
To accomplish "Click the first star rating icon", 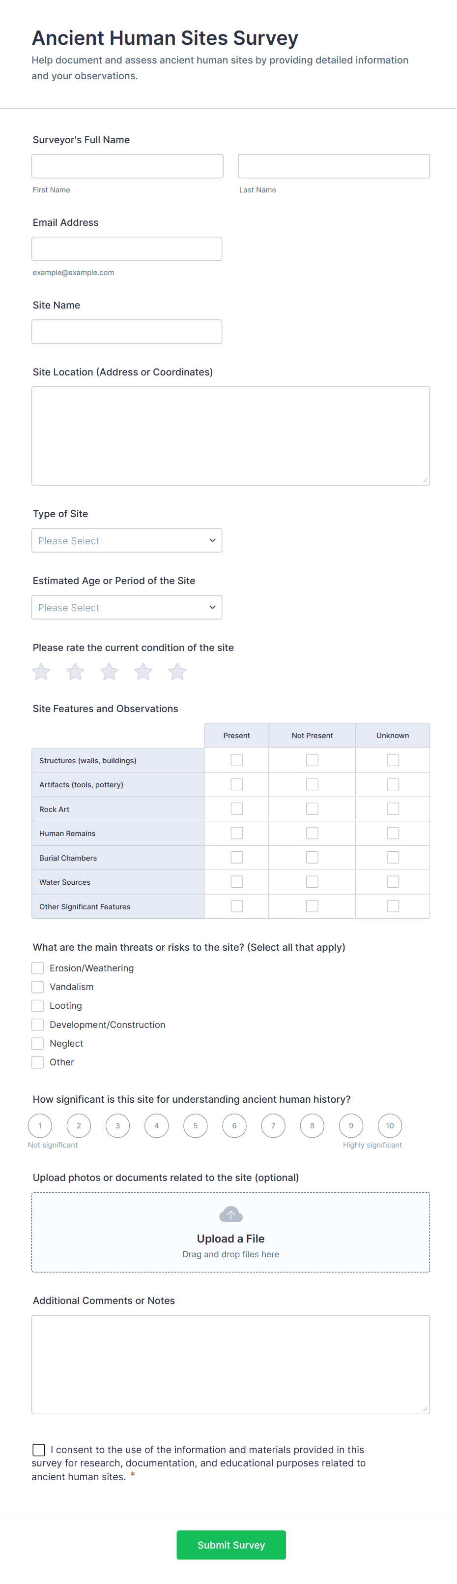I will click(x=41, y=672).
